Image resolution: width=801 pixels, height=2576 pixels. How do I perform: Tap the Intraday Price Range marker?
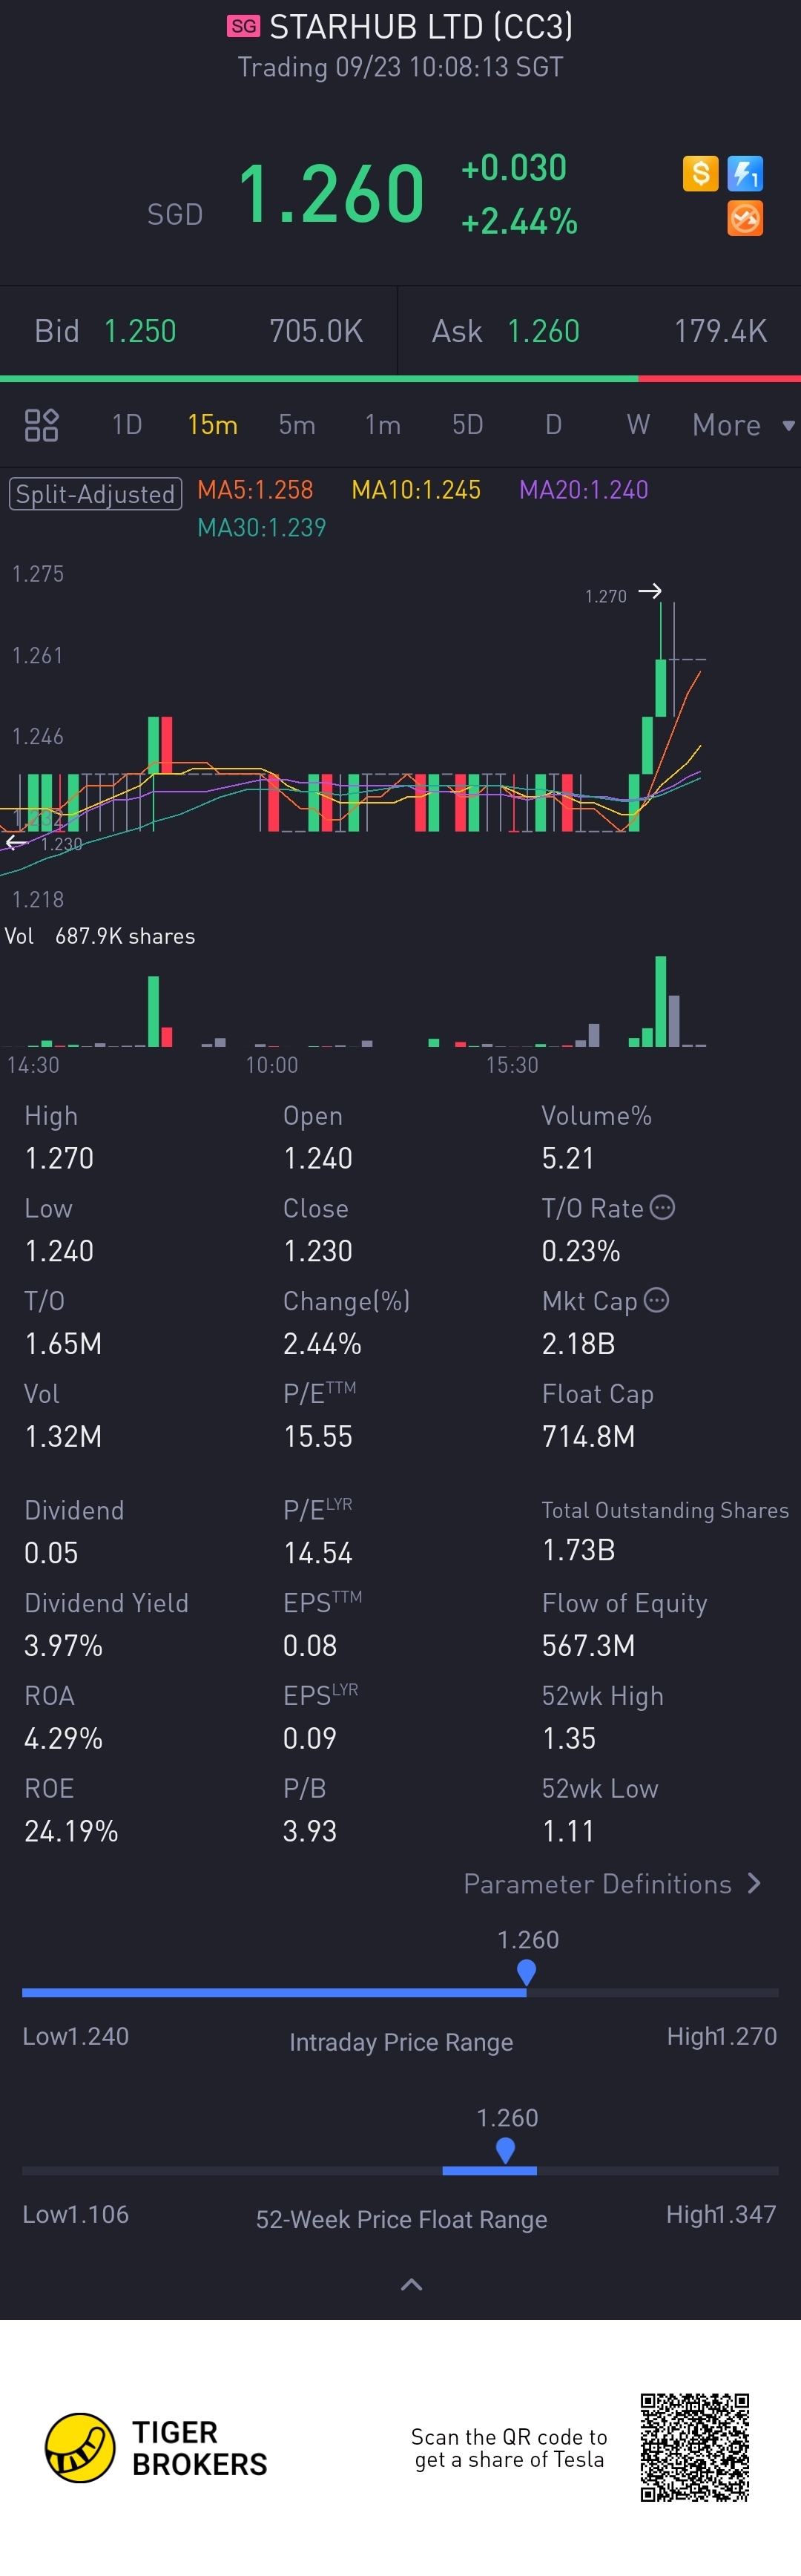point(526,1972)
